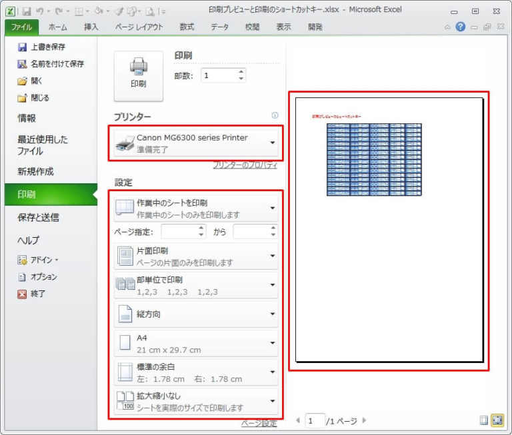Viewport: 512px width, 435px height.
Task: Open the 新規作成 (New) section
Action: click(x=35, y=172)
